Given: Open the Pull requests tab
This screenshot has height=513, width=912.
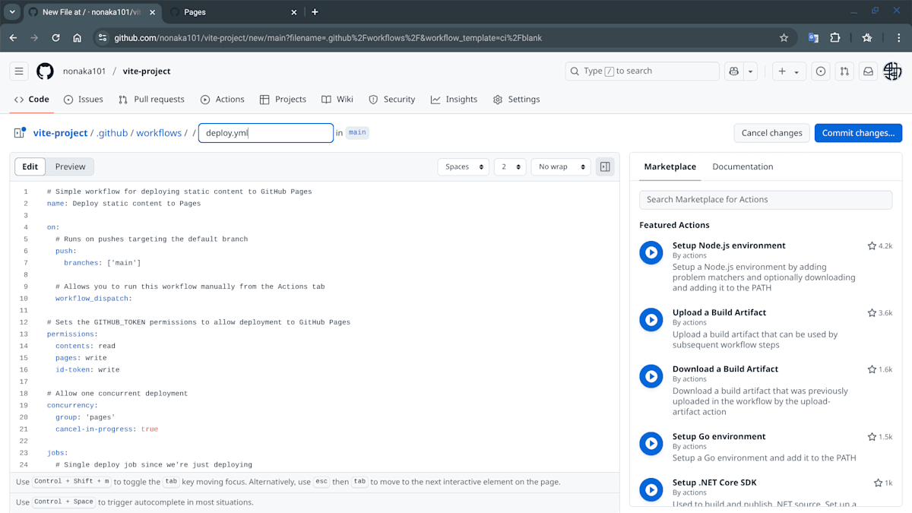Looking at the screenshot, I should coord(151,100).
